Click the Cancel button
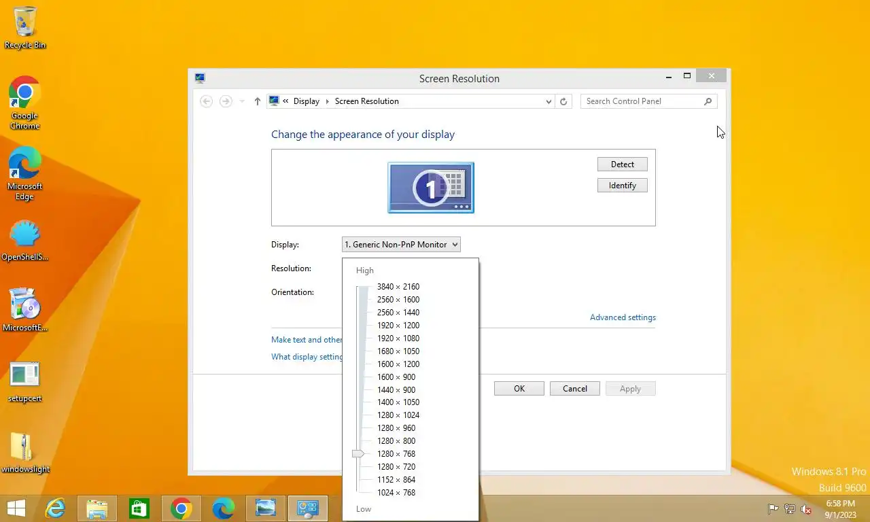 575,389
